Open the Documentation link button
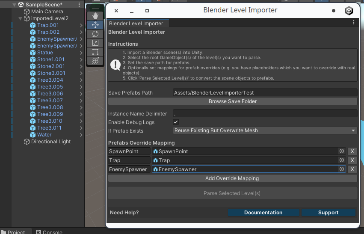364x234 pixels. click(263, 213)
